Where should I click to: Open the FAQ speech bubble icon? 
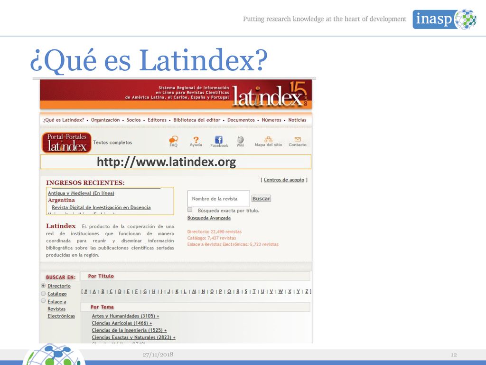(x=174, y=139)
